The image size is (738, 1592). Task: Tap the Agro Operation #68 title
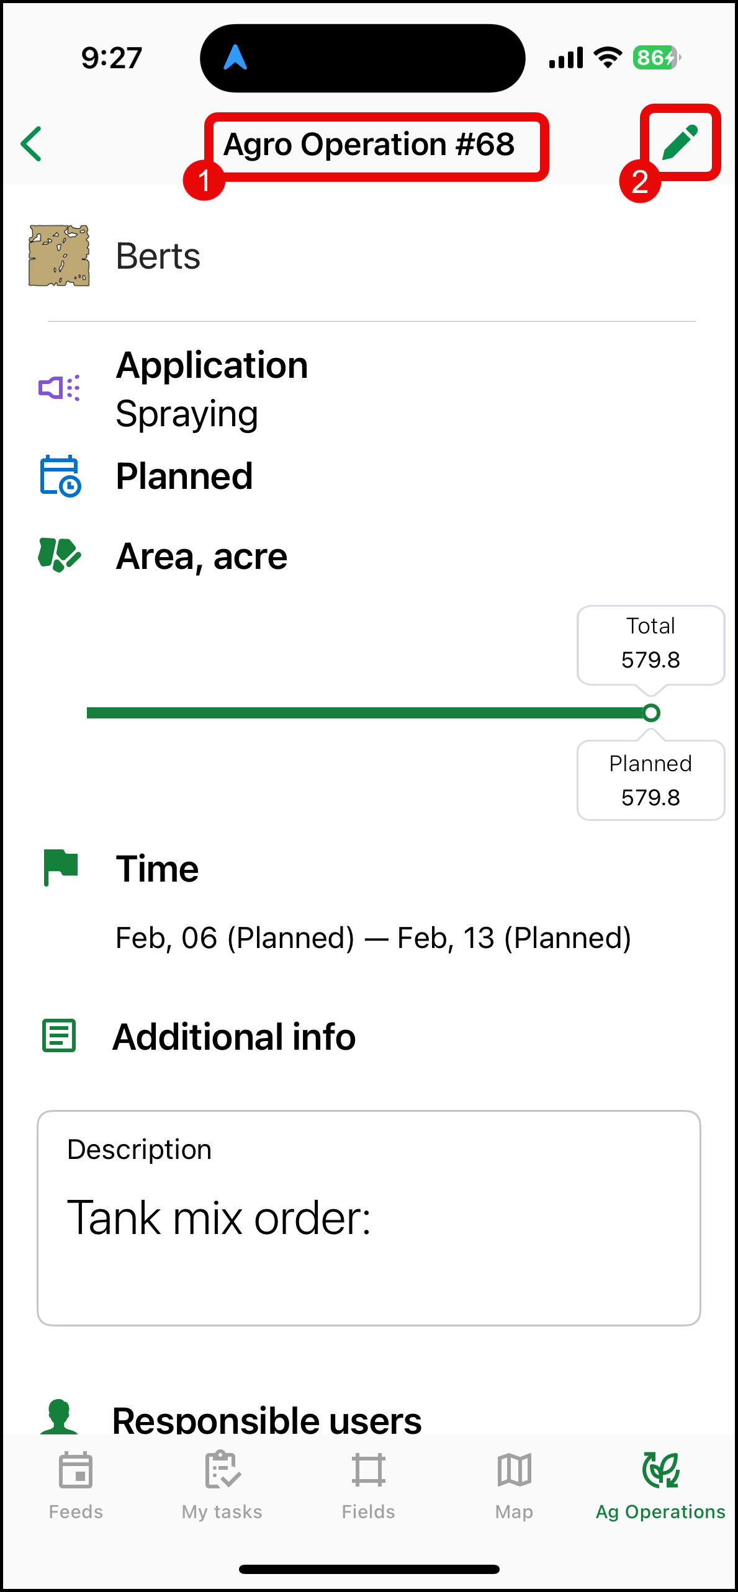click(x=369, y=145)
